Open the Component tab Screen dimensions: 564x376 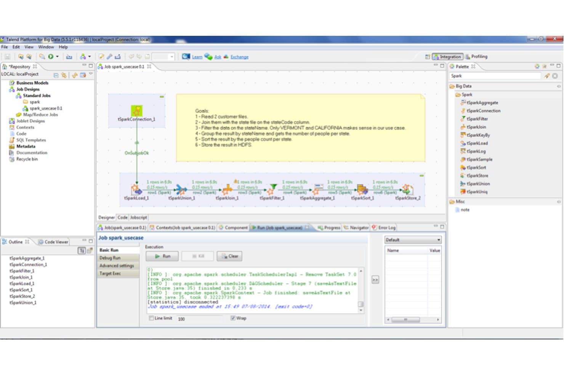tap(233, 227)
